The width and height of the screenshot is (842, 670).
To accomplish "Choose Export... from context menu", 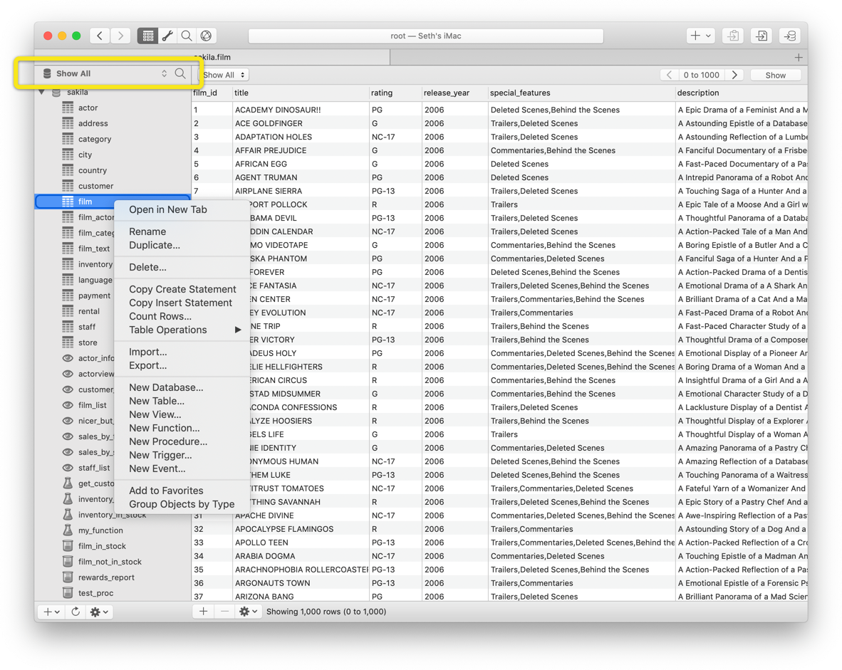I will pos(182,365).
